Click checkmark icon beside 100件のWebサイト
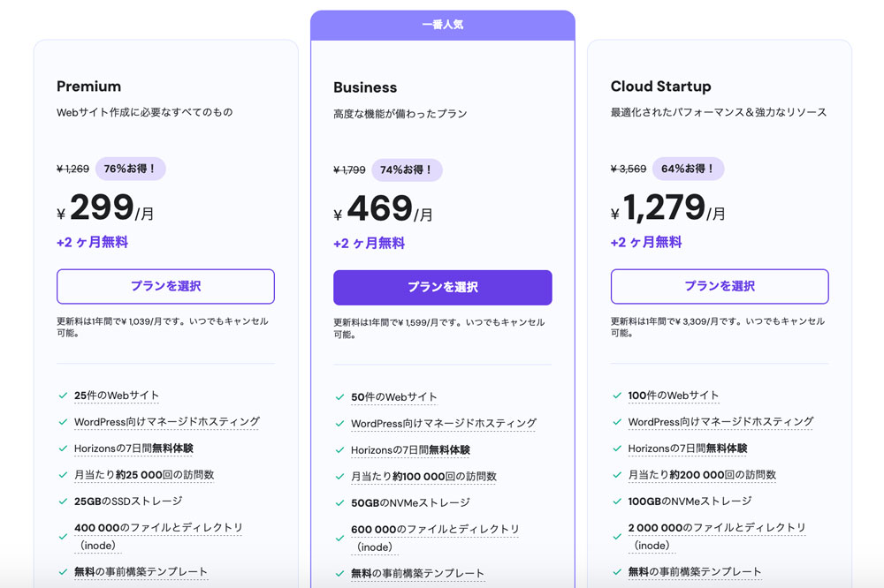 (617, 396)
